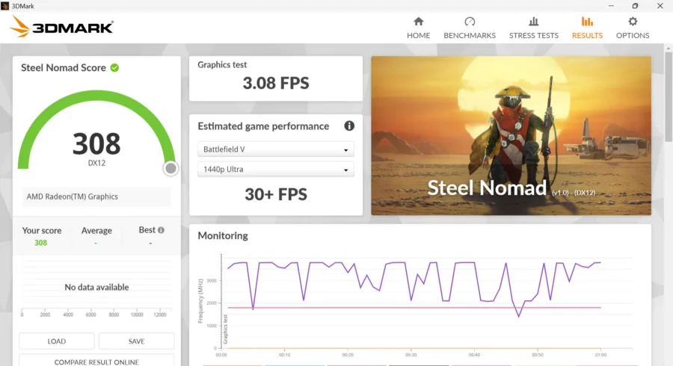Close the 3DMark window

[x=660, y=6]
